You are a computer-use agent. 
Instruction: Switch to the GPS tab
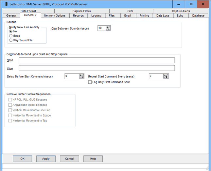coord(130,11)
